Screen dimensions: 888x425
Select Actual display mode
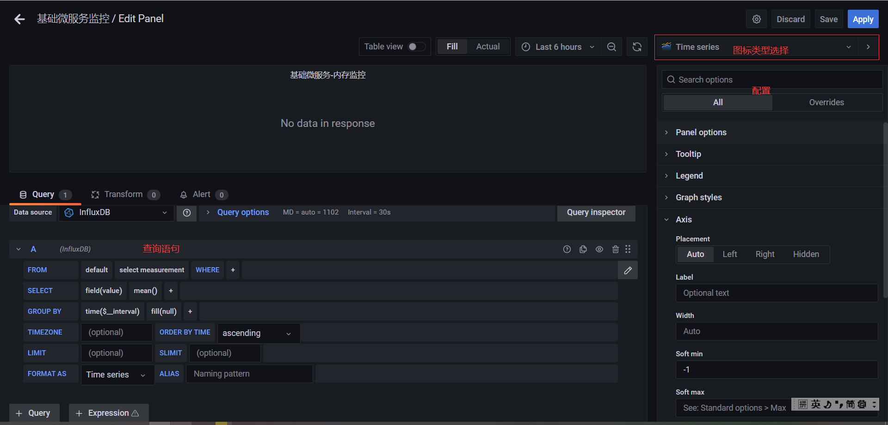coord(488,47)
